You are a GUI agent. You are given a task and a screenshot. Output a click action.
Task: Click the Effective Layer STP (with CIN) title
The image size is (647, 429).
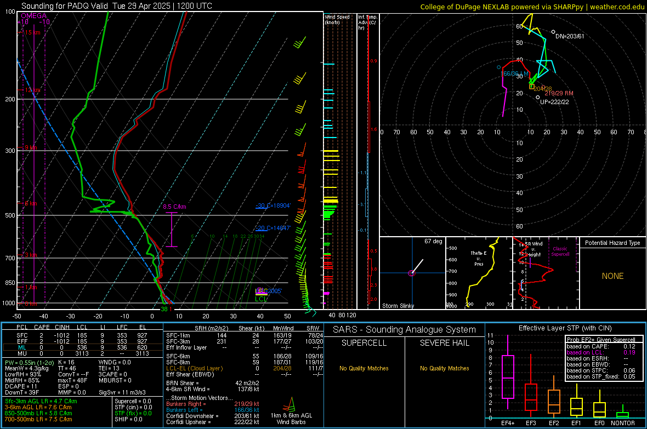(565, 328)
